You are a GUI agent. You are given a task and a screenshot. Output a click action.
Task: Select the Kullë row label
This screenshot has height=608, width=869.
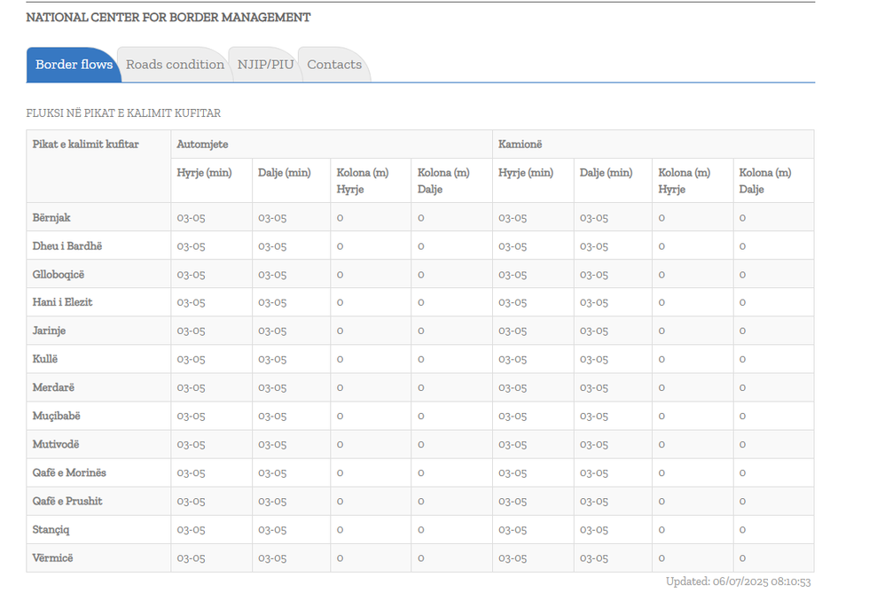pos(45,359)
